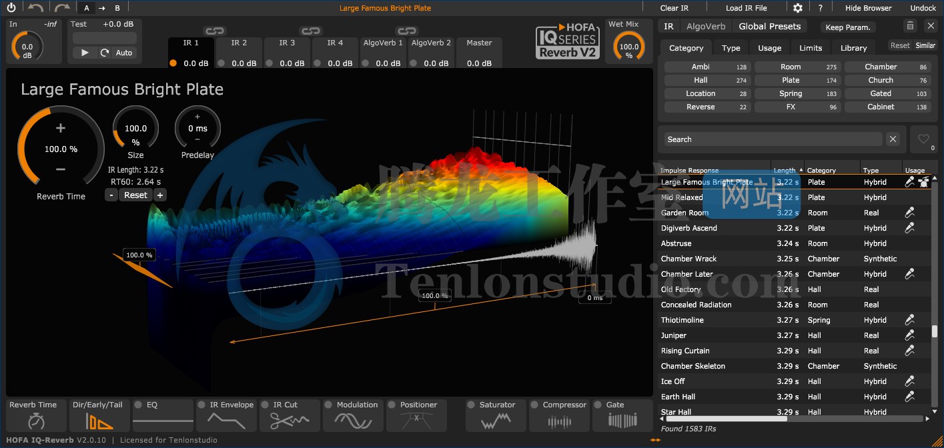The width and height of the screenshot is (944, 448).
Task: Reset the reverb time
Action: (x=135, y=195)
